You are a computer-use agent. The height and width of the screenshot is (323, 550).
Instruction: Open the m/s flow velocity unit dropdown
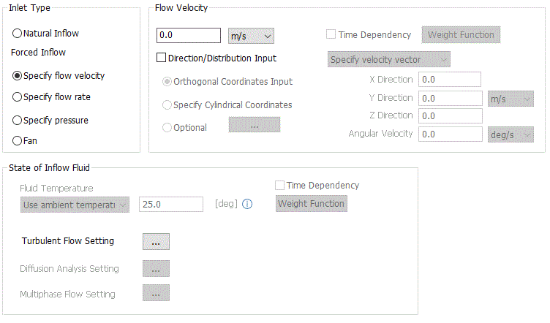pos(251,35)
